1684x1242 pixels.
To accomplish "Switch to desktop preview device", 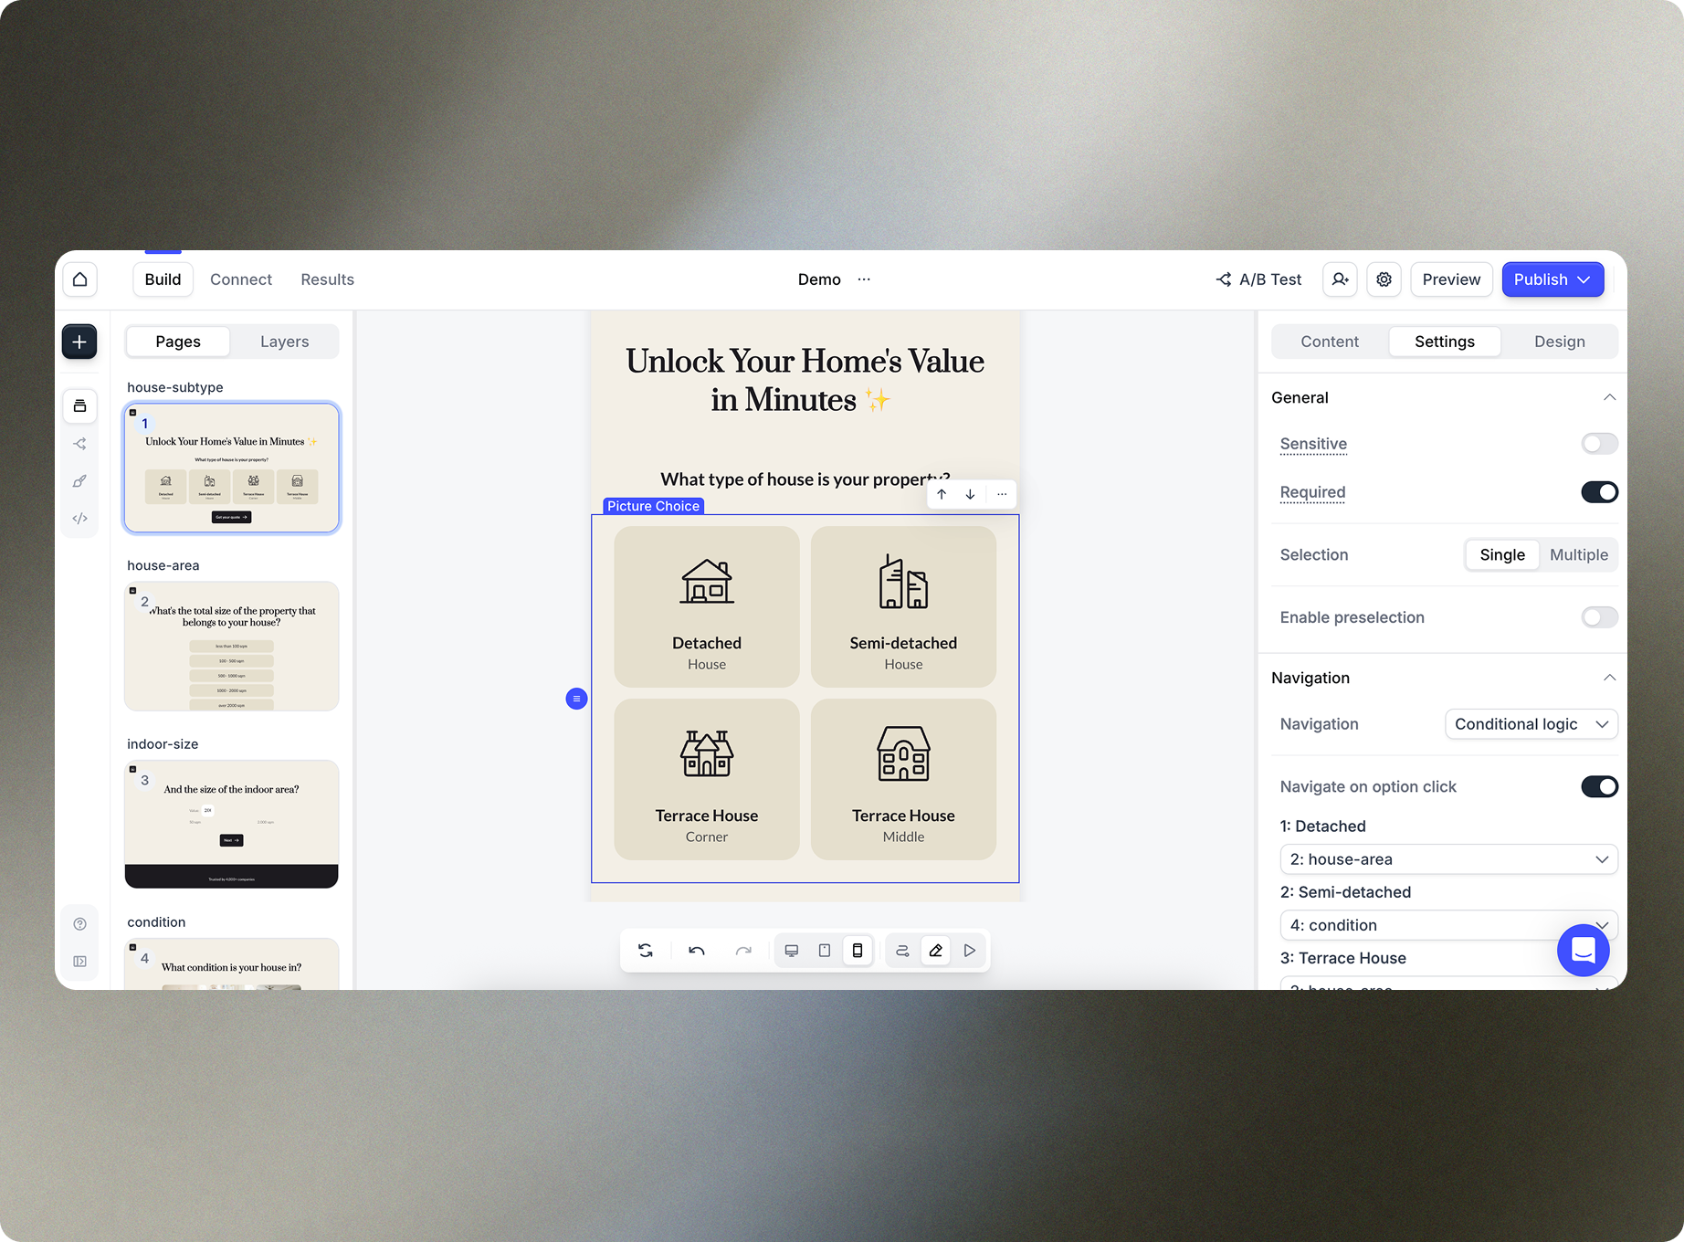I will click(x=792, y=951).
